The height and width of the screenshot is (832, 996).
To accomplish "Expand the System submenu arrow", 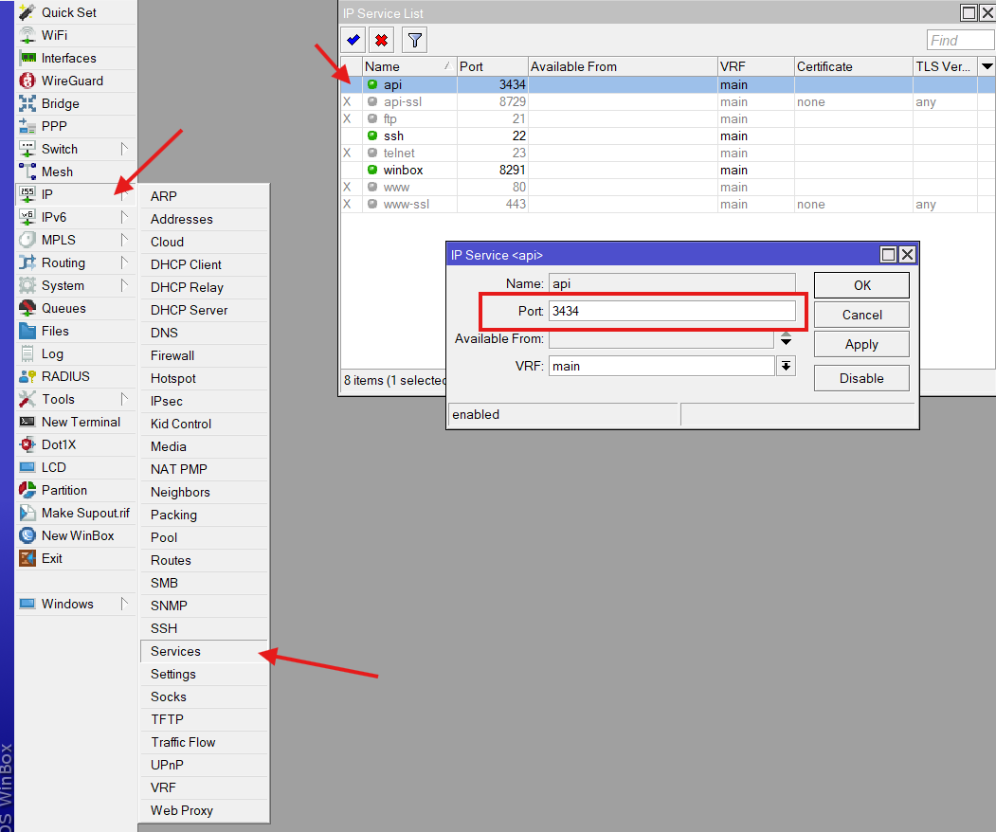I will pyautogui.click(x=124, y=285).
